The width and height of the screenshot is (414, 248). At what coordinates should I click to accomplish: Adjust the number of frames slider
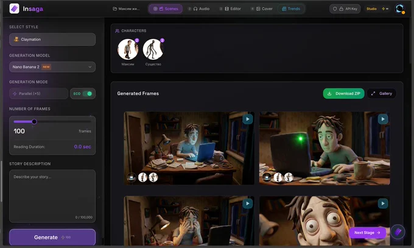tap(34, 122)
